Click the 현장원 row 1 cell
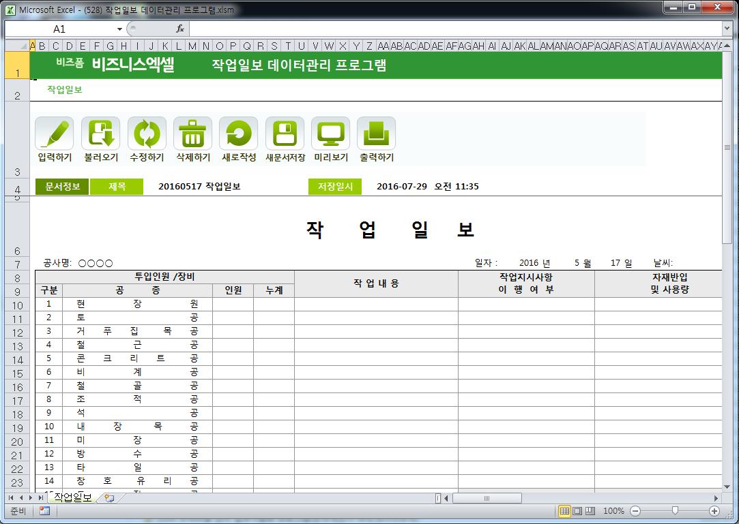 tap(137, 304)
